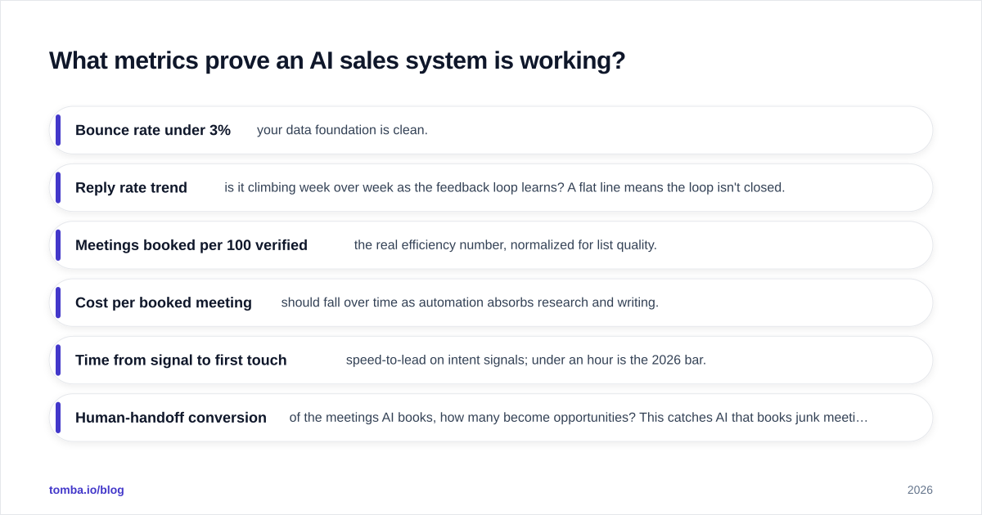The width and height of the screenshot is (982, 515).
Task: Click the description starting "is it climbing week over week"
Action: point(505,187)
